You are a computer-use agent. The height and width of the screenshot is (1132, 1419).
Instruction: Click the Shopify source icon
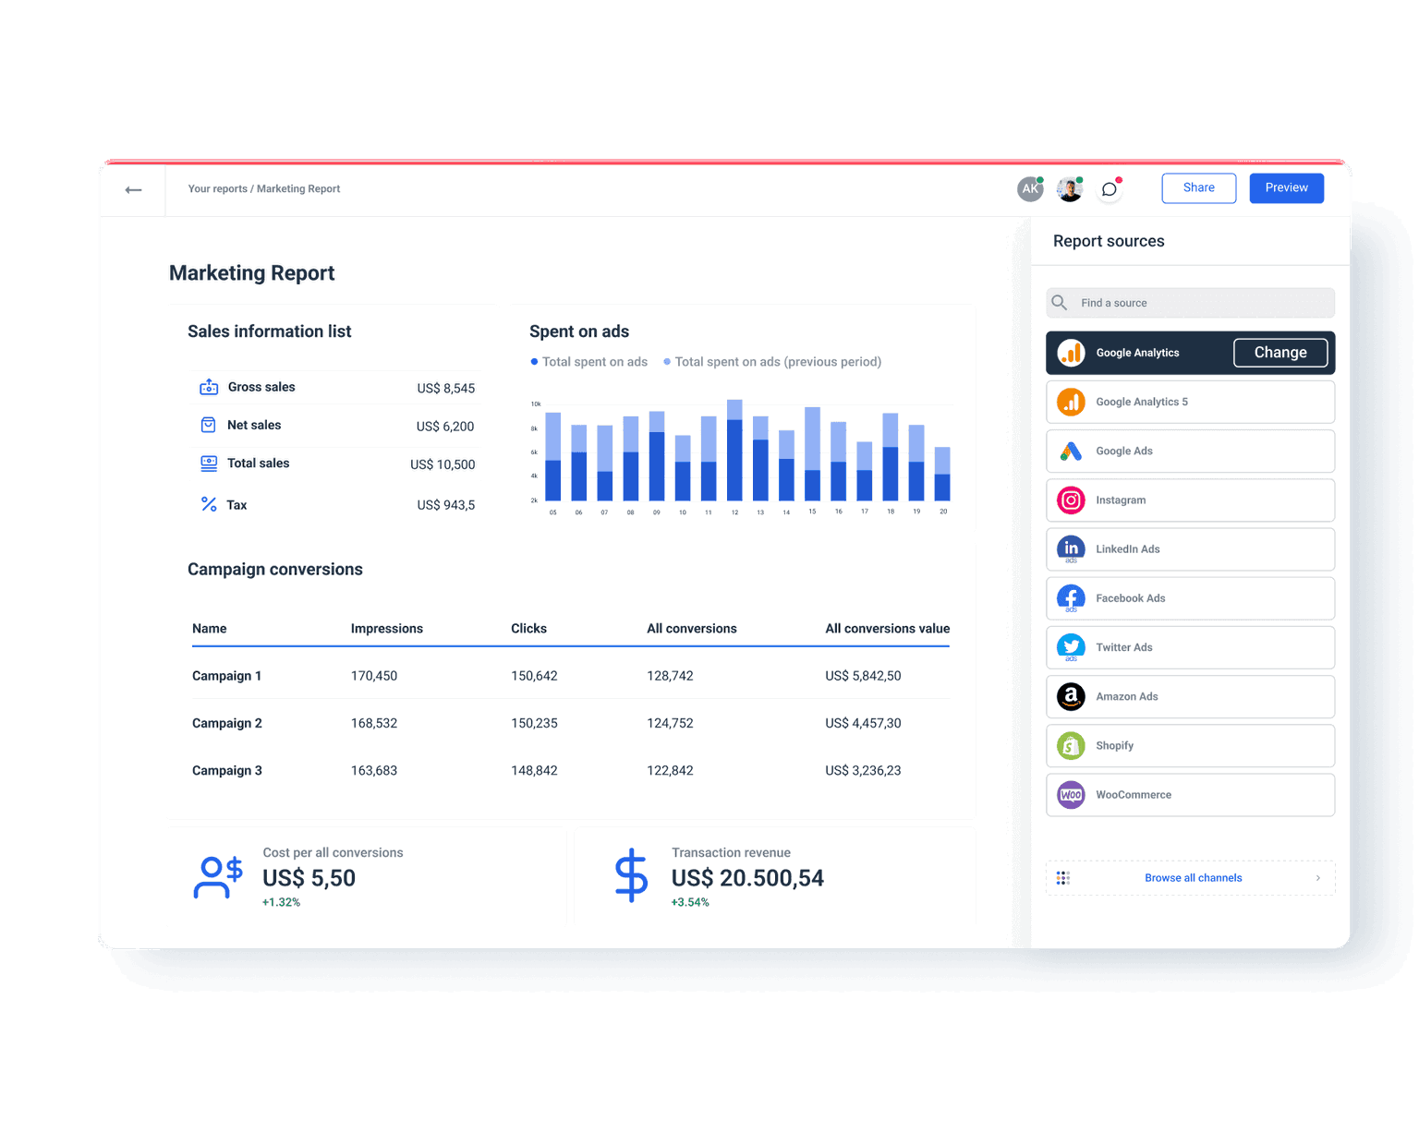pyautogui.click(x=1071, y=745)
